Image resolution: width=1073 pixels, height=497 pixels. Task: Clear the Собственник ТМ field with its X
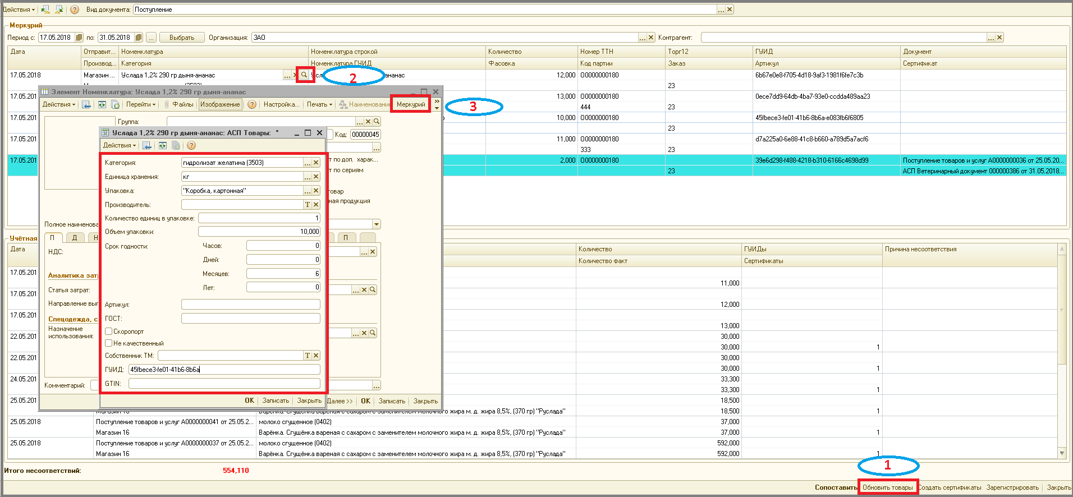[x=316, y=356]
